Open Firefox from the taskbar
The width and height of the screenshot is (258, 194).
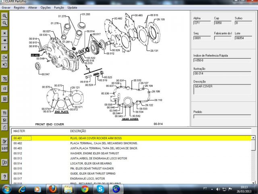(x=52, y=189)
